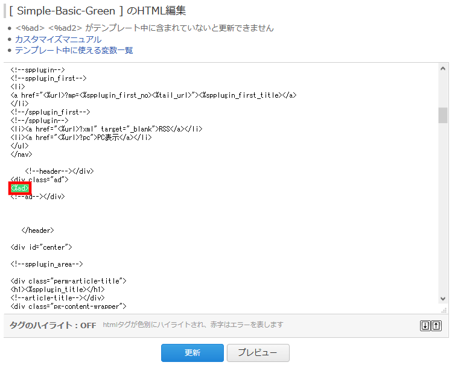Open テンプレート中に使える変数一覧 link

click(74, 50)
